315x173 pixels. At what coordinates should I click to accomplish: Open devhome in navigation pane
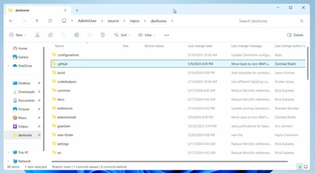[x=22, y=135]
